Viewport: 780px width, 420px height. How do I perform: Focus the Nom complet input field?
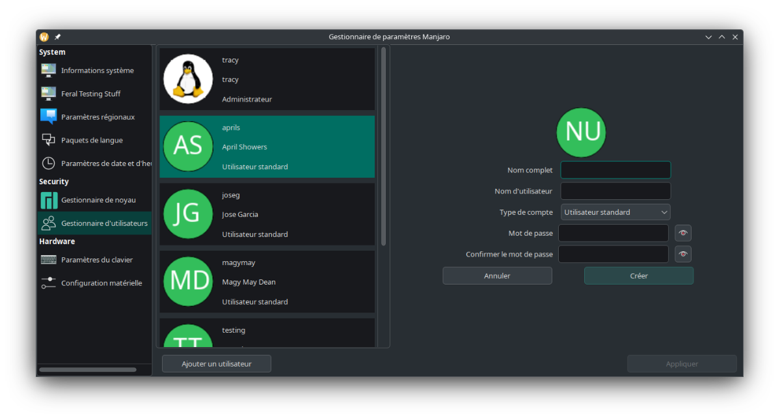(x=615, y=170)
